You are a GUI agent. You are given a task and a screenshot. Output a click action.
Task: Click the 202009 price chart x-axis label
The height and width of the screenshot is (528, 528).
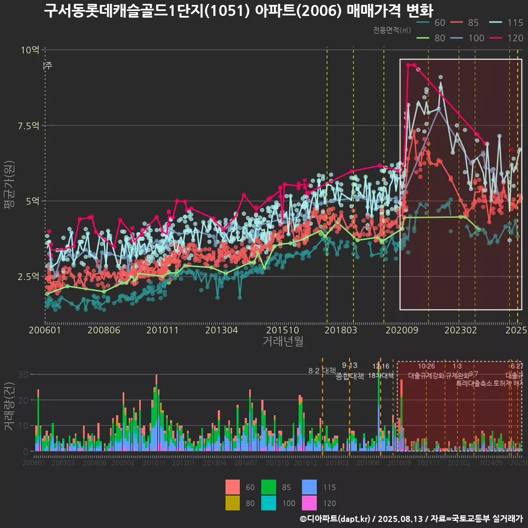point(402,330)
